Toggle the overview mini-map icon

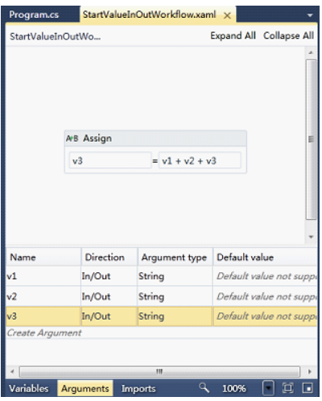(x=308, y=388)
